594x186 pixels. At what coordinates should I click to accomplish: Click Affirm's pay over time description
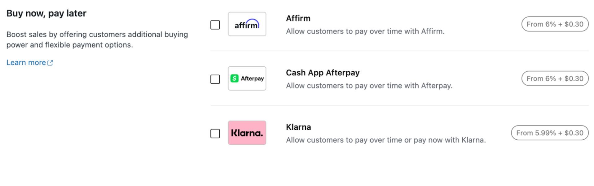point(365,31)
